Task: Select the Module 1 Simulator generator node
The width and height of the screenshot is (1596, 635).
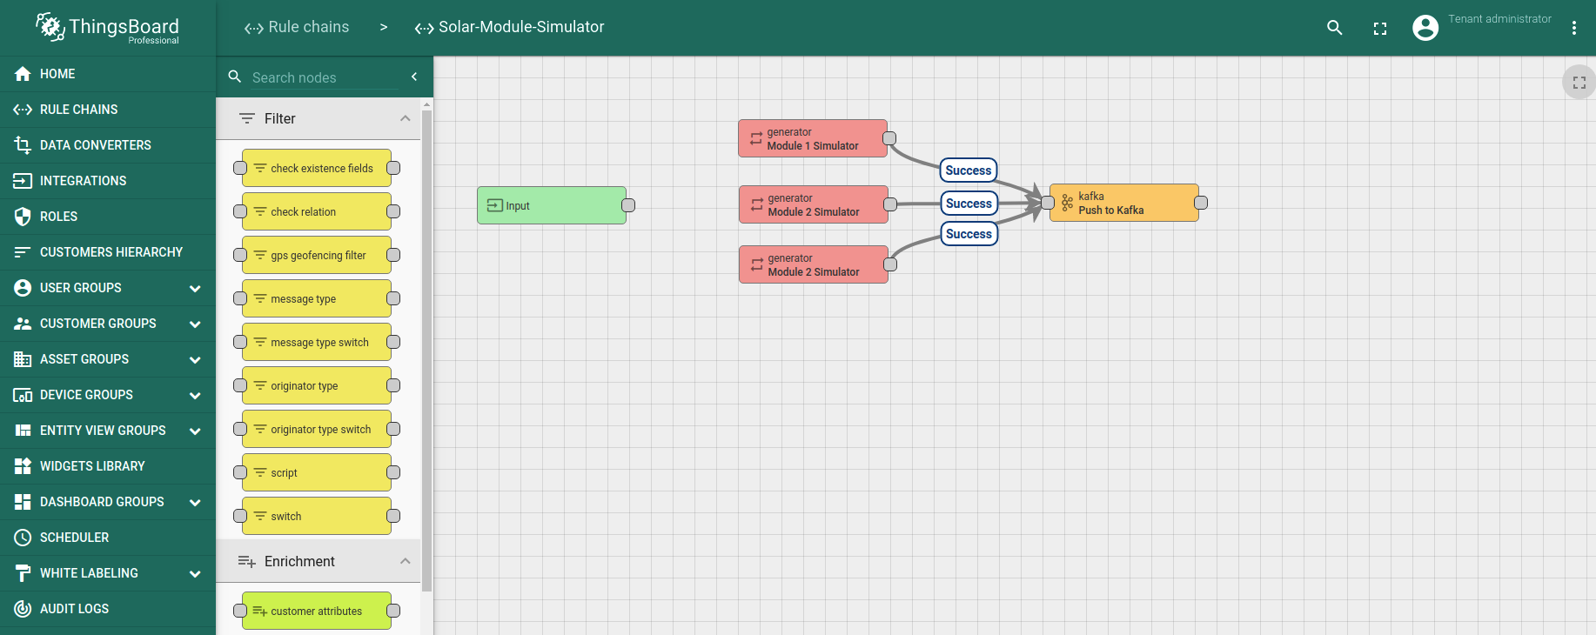Action: [x=813, y=138]
